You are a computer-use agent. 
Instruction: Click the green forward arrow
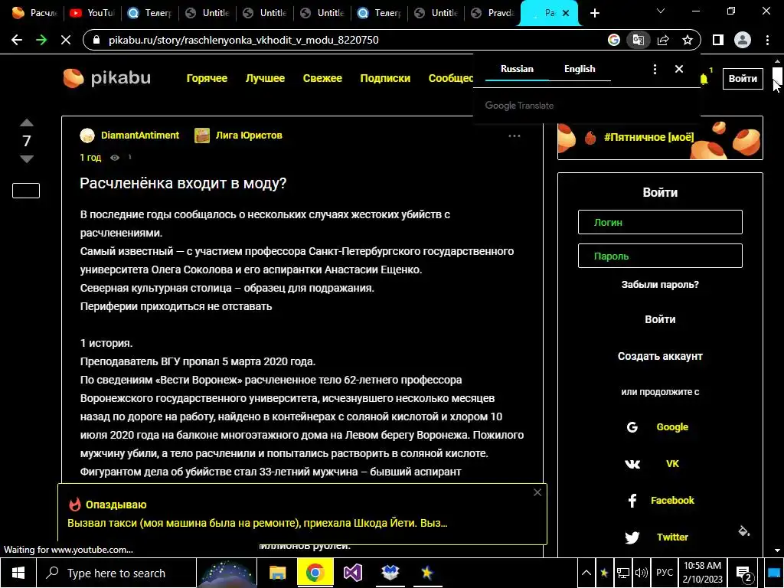point(41,40)
